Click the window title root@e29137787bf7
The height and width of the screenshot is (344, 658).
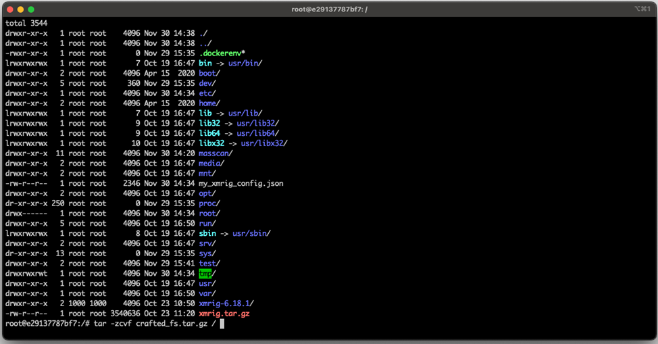(330, 9)
